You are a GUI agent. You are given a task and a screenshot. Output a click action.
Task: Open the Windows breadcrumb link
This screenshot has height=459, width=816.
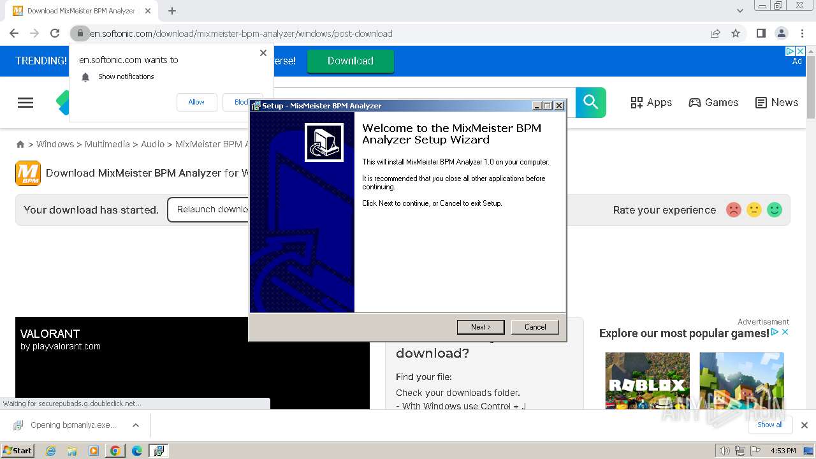tap(55, 144)
